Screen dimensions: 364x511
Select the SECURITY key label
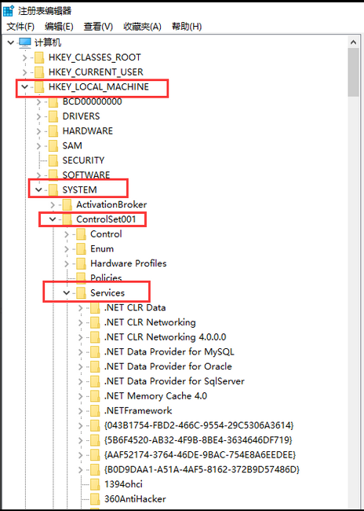[x=83, y=160]
